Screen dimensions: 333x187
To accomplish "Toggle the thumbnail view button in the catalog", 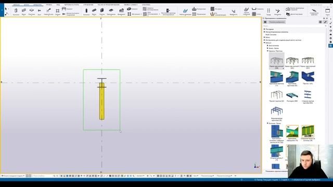I will coord(321,22).
